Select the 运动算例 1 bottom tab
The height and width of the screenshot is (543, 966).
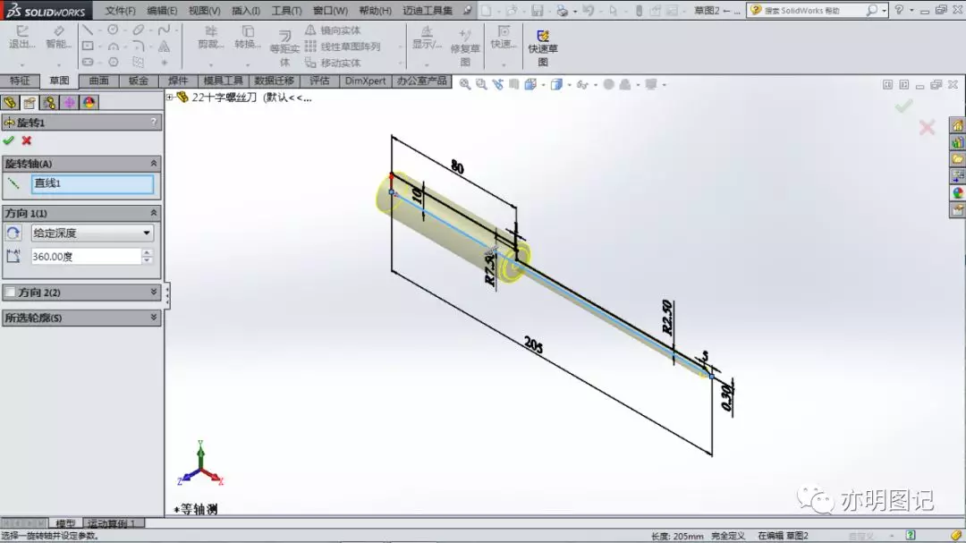click(x=114, y=523)
